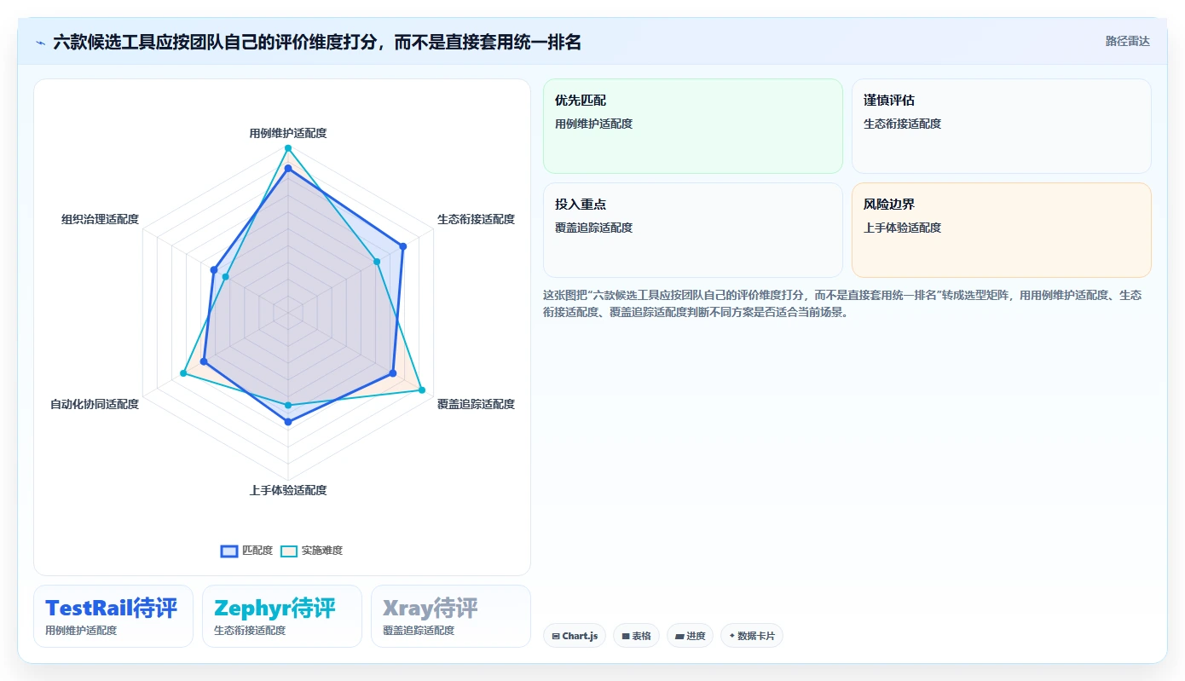This screenshot has width=1185, height=681.
Task: Select the Zephyr待评 card
Action: point(282,616)
